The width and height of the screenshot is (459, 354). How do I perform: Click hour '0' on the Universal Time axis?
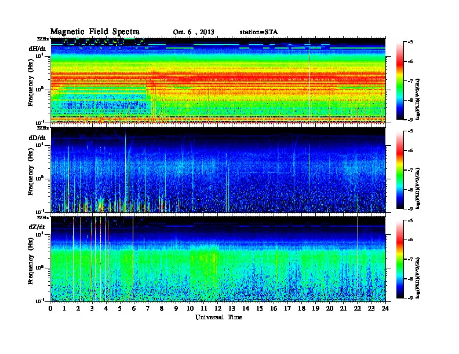(x=50, y=308)
